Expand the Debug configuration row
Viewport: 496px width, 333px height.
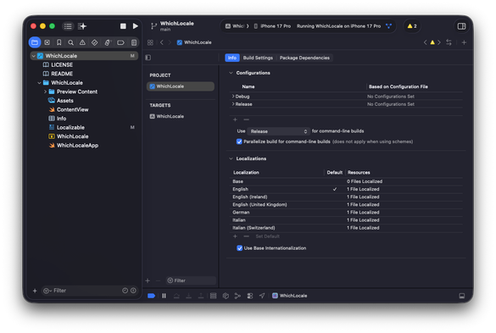pyautogui.click(x=233, y=96)
